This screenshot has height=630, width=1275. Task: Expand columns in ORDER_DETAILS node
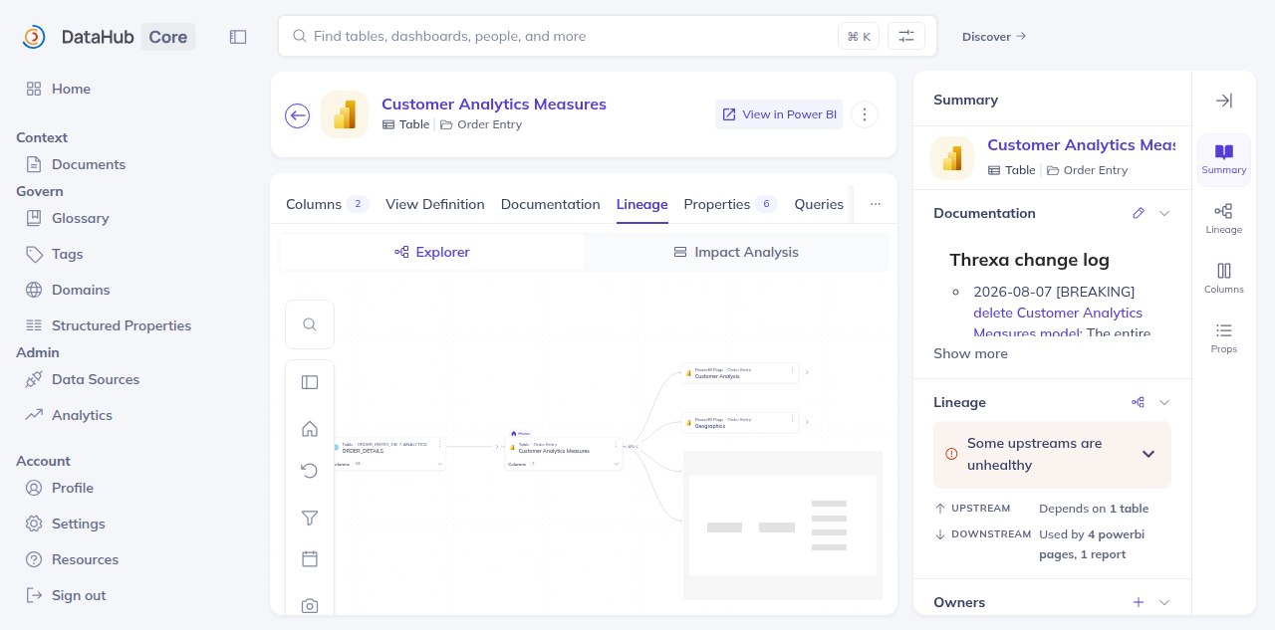(x=440, y=464)
